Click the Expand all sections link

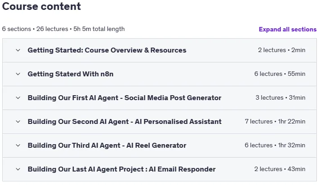(x=288, y=29)
